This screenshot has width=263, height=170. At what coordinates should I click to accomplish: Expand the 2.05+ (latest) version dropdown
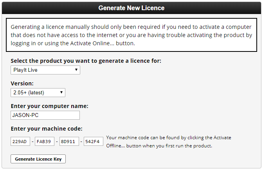click(x=38, y=92)
